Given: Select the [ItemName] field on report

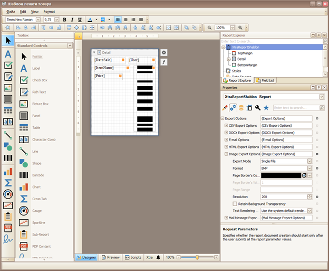Looking at the screenshot, I should pos(112,68).
